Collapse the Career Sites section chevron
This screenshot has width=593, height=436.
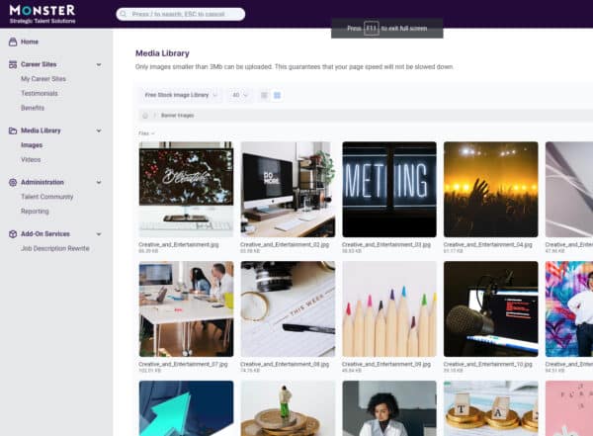pyautogui.click(x=99, y=64)
